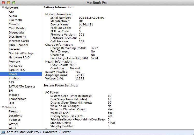194x135 pixels.
Task: Click the System Power Settings heading
Action: coord(61,85)
